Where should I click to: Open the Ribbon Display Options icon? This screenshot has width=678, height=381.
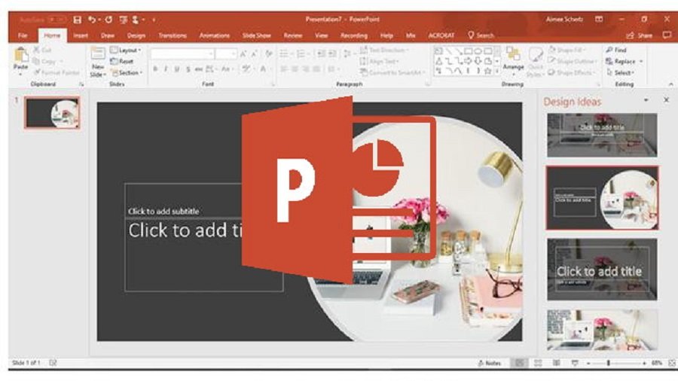tap(599, 20)
